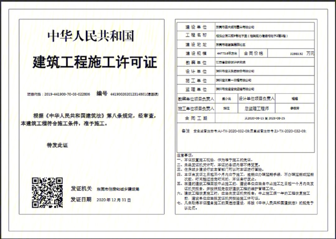Select the 项目代码 2019-441900-70-03-022806 text
336x239 pixels.
click(x=58, y=94)
